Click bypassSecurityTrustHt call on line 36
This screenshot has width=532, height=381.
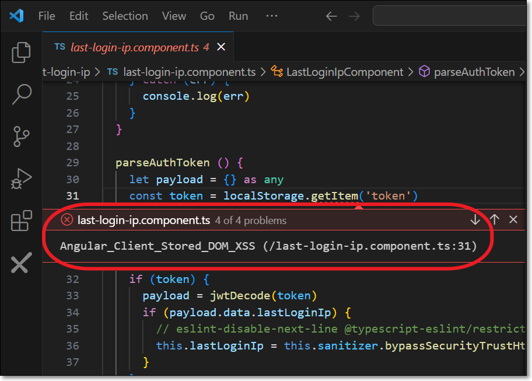(455, 346)
